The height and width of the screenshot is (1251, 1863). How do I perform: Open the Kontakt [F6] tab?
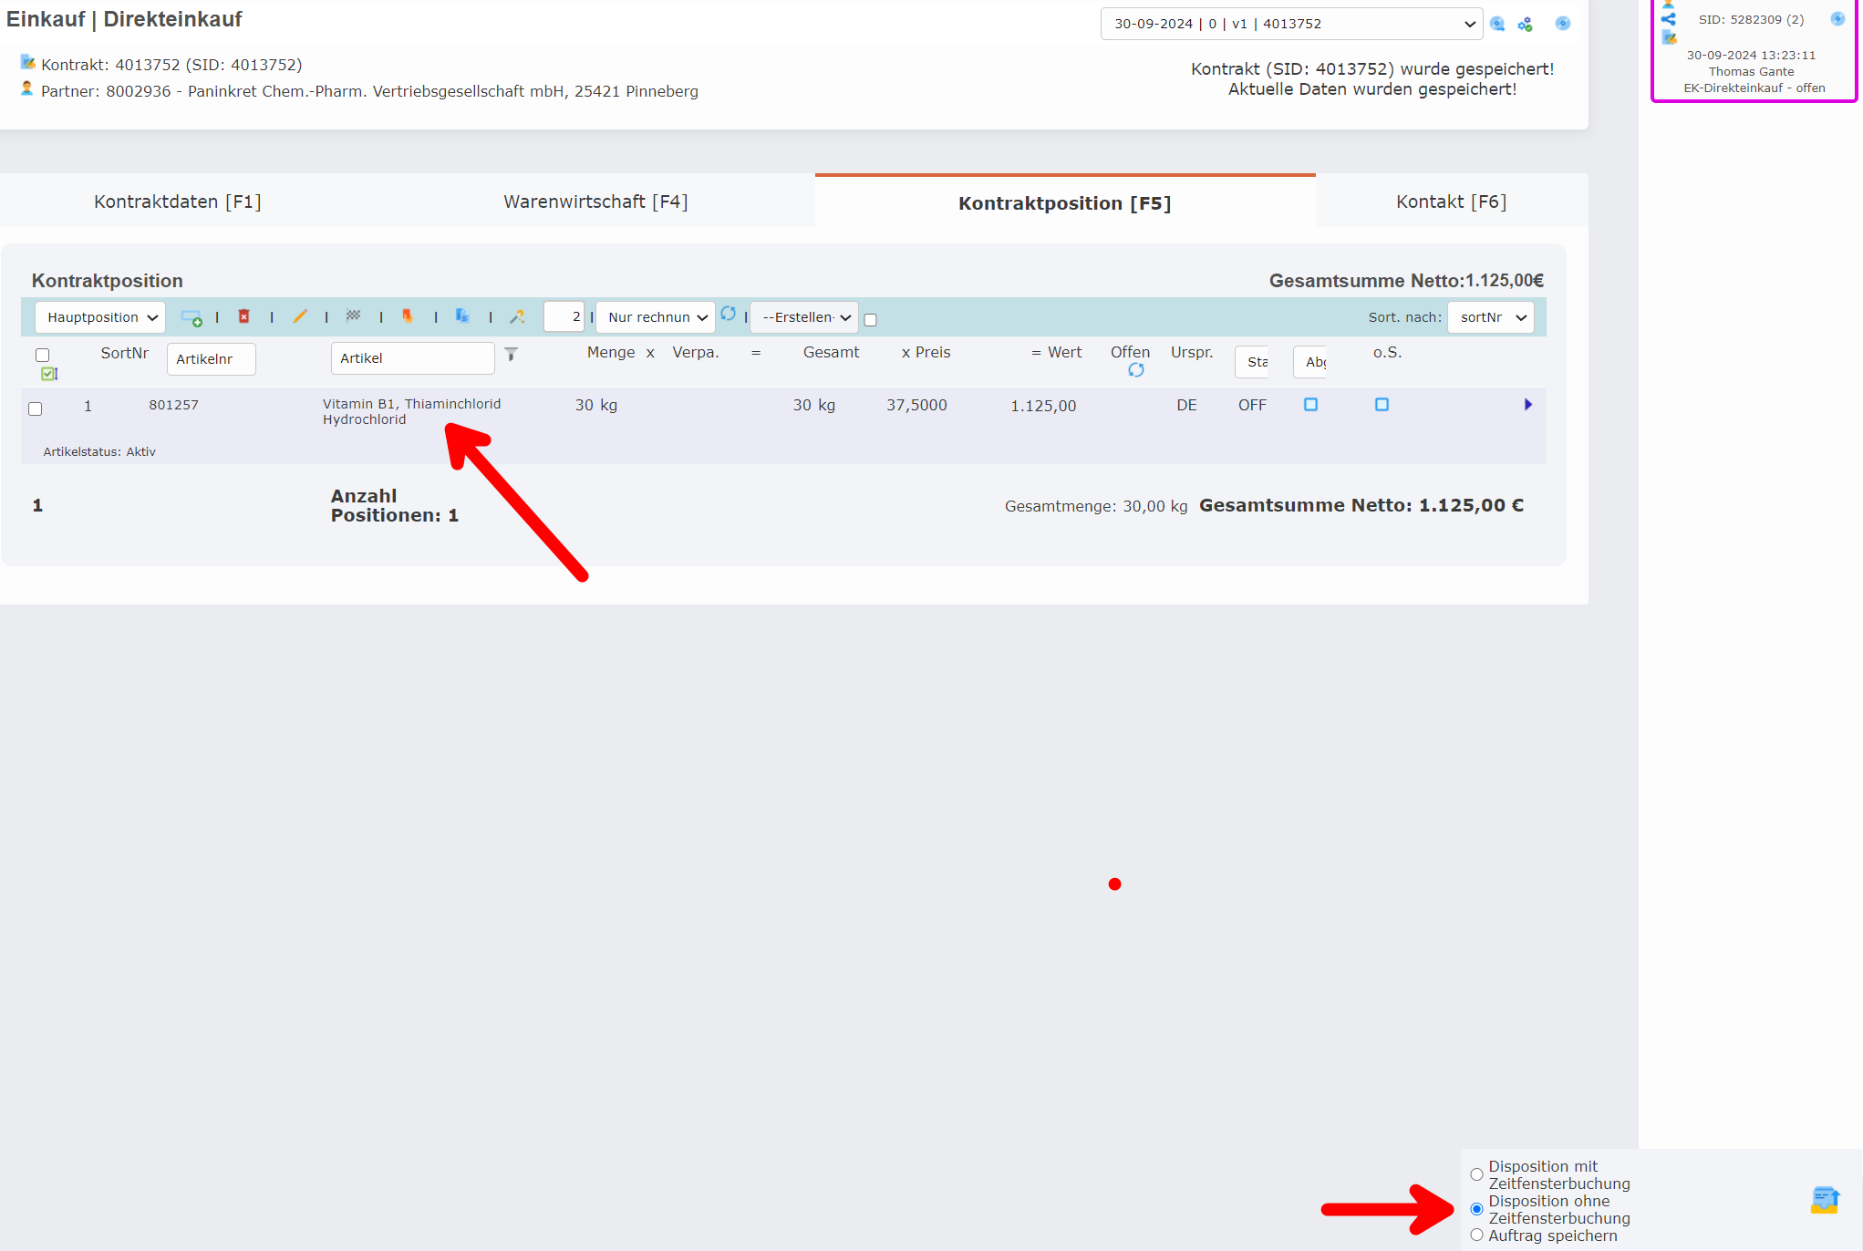tap(1450, 201)
